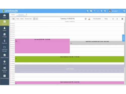Click the list view icon beside the calendar icon
Viewport: 126px width, 94px height.
(x=37, y=19)
